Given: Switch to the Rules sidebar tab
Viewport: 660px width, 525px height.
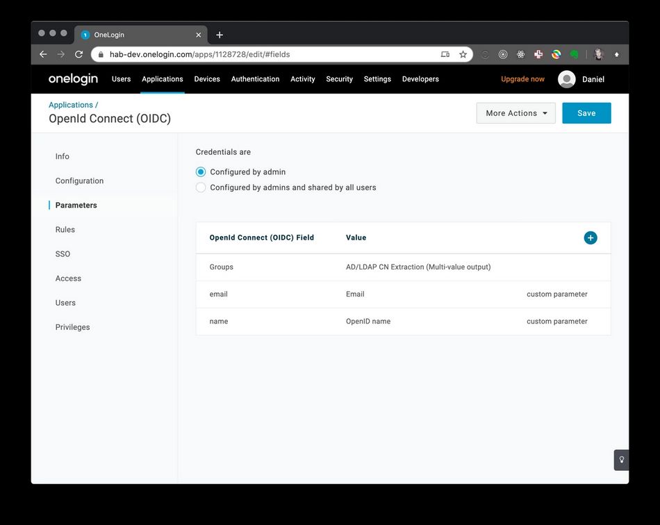Looking at the screenshot, I should [x=65, y=230].
